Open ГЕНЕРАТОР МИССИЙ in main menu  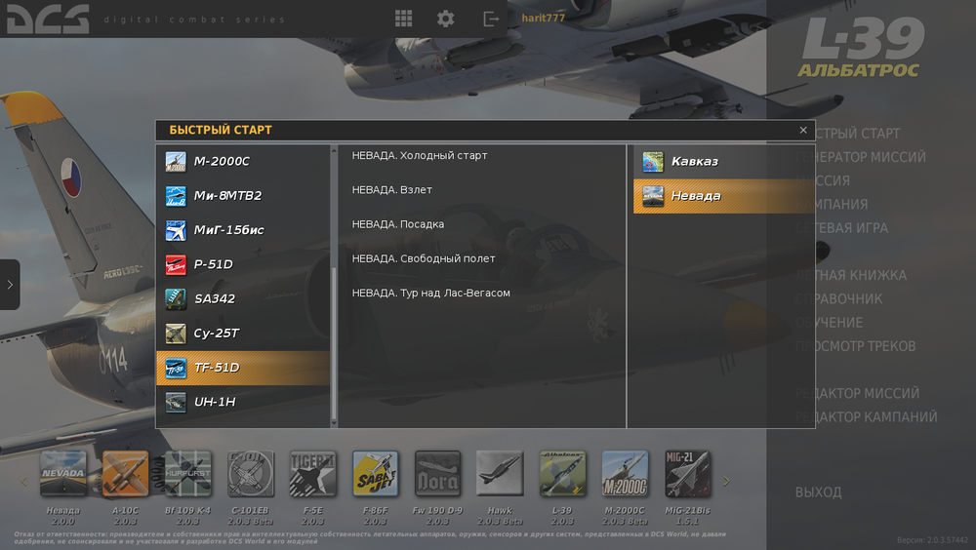861,157
